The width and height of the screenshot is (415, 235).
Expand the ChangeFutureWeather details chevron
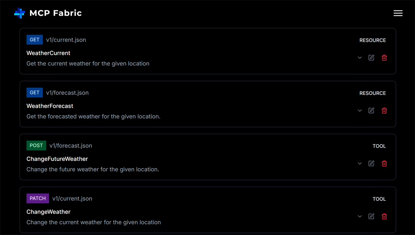360,164
